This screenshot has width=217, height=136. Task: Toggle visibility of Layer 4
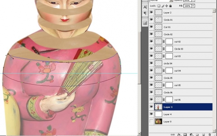(152, 114)
